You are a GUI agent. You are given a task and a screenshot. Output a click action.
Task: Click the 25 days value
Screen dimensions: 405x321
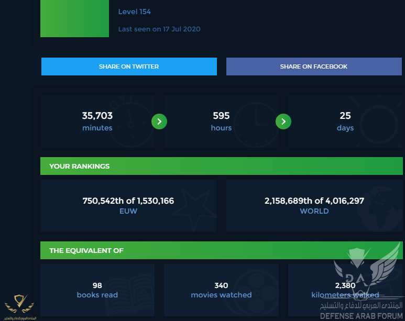[x=345, y=116]
